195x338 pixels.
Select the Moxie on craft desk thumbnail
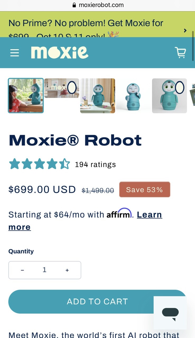(98, 96)
